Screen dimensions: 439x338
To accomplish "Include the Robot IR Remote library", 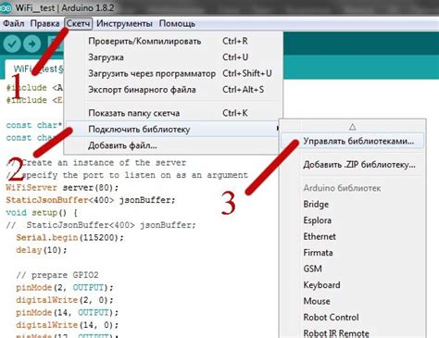I will (x=336, y=333).
